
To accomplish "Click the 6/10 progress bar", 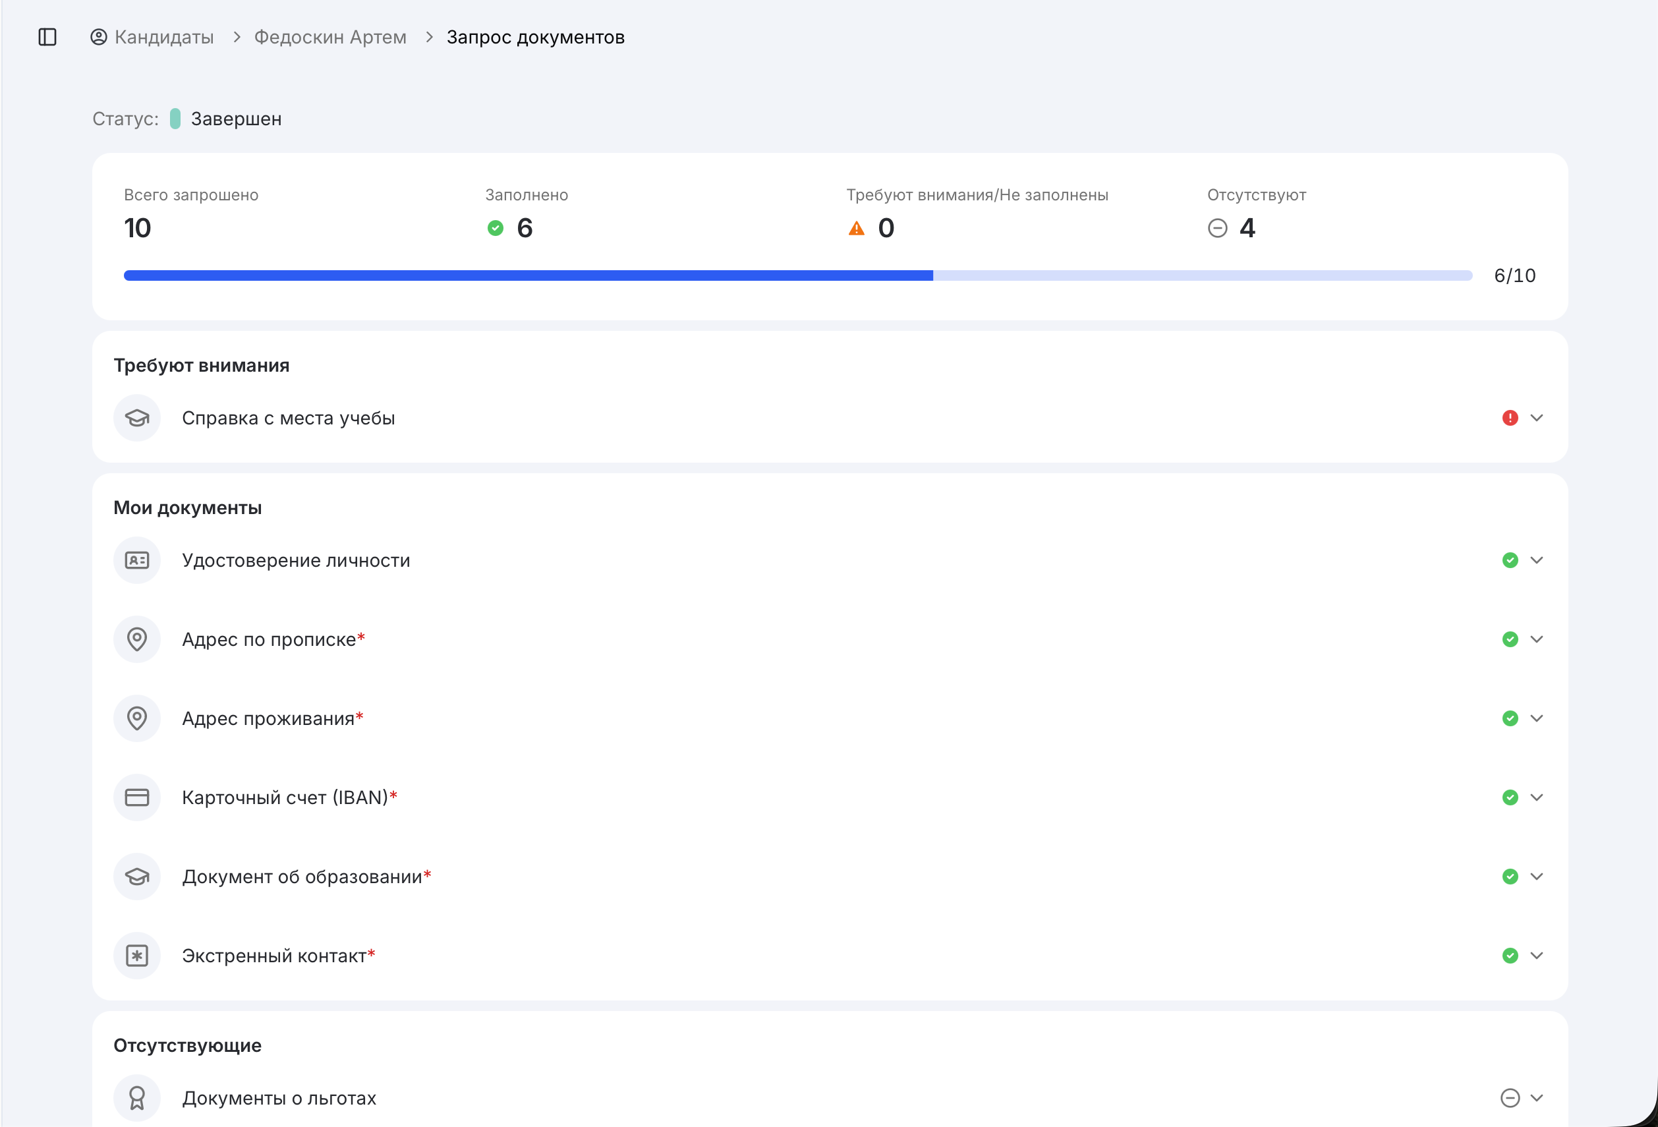I will (797, 276).
